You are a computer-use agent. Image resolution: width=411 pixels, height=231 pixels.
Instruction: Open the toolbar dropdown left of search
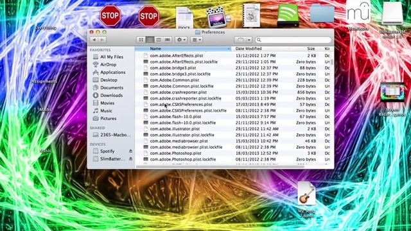pos(243,40)
